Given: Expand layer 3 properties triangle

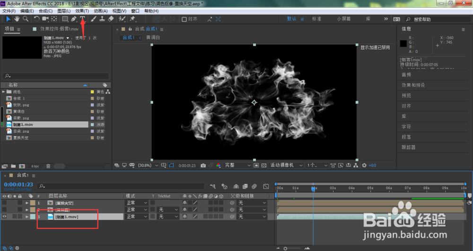Looking at the screenshot, I should [x=27, y=216].
